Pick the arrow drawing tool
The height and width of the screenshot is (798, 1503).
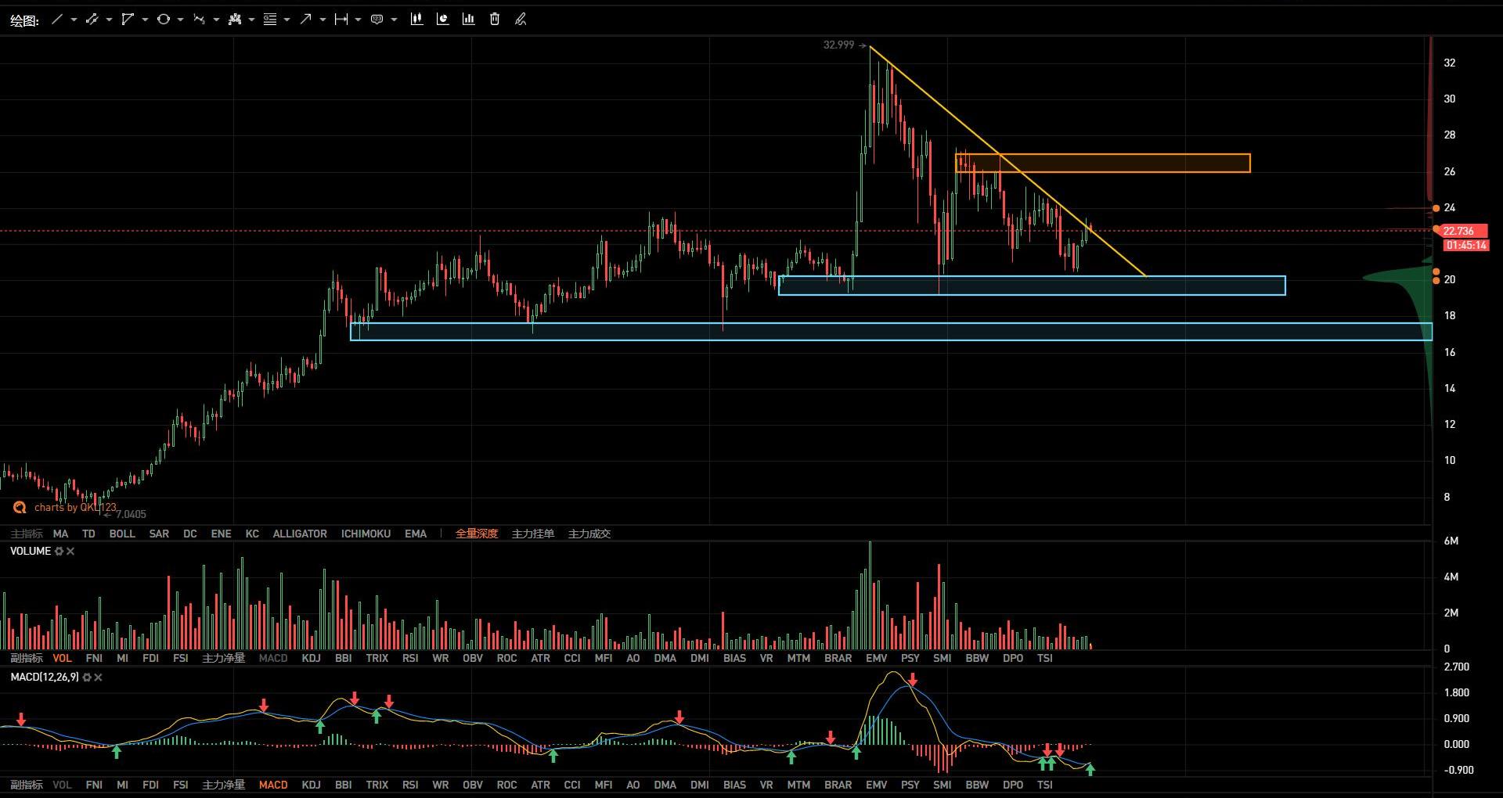(x=305, y=20)
